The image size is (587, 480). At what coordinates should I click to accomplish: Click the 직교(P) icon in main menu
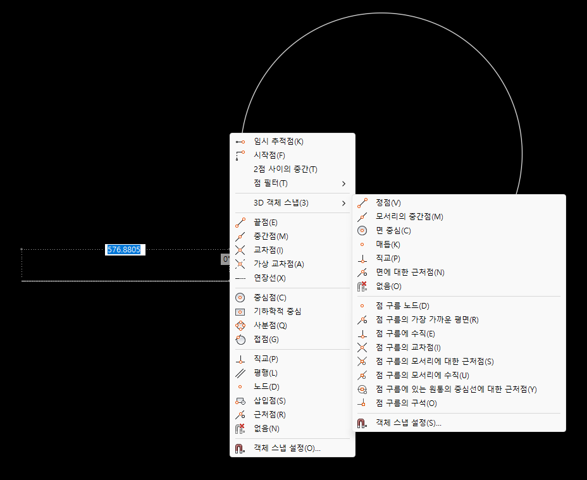240,359
